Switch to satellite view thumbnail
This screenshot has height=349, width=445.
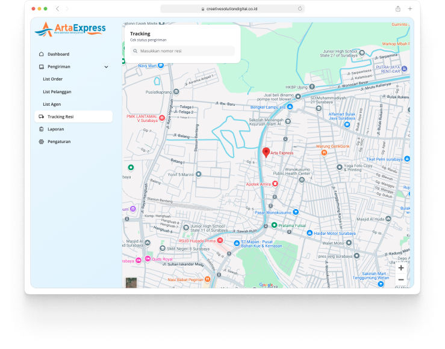click(x=131, y=282)
